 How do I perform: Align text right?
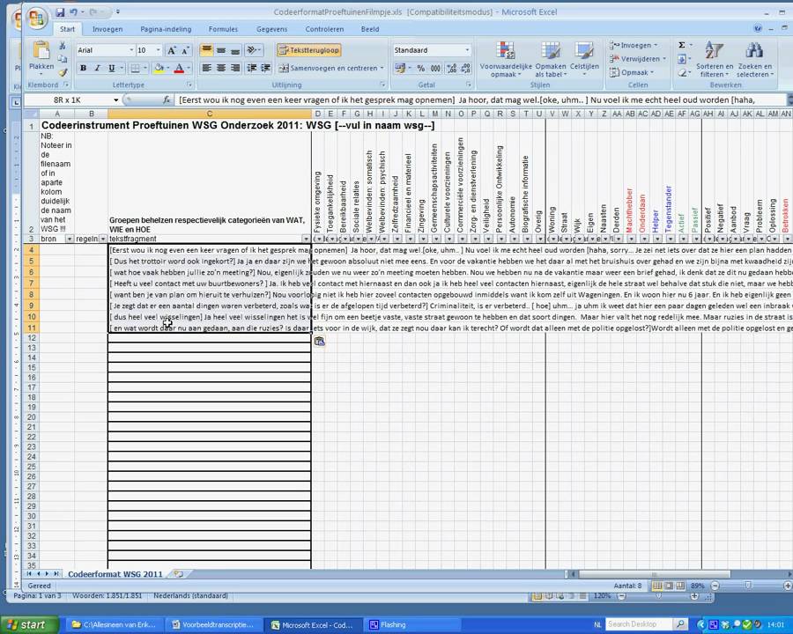(x=235, y=68)
